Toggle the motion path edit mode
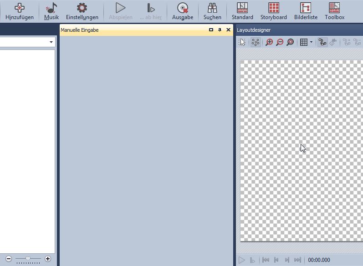Viewport: 363px width, 266px height. (x=322, y=42)
